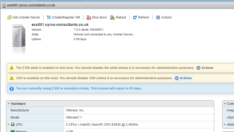234x132 pixels.
Task: Click the green CPU chip icon
Action: click(x=13, y=125)
